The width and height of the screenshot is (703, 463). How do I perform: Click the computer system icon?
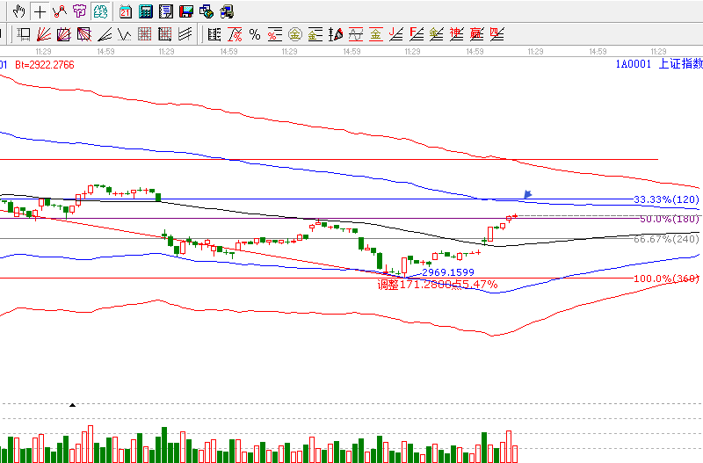[227, 11]
